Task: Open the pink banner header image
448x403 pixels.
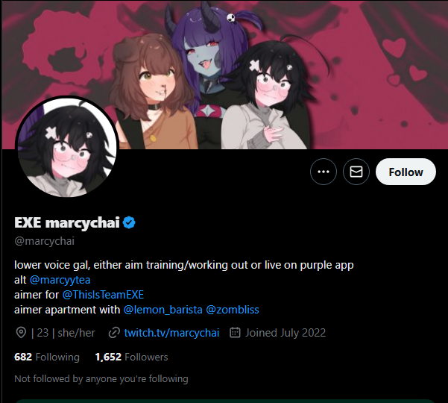Action: point(224,75)
